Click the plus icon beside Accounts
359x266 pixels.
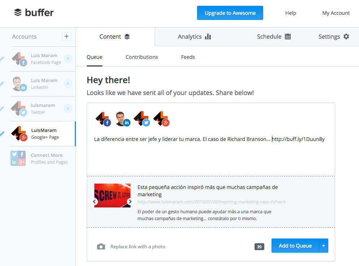tap(67, 37)
